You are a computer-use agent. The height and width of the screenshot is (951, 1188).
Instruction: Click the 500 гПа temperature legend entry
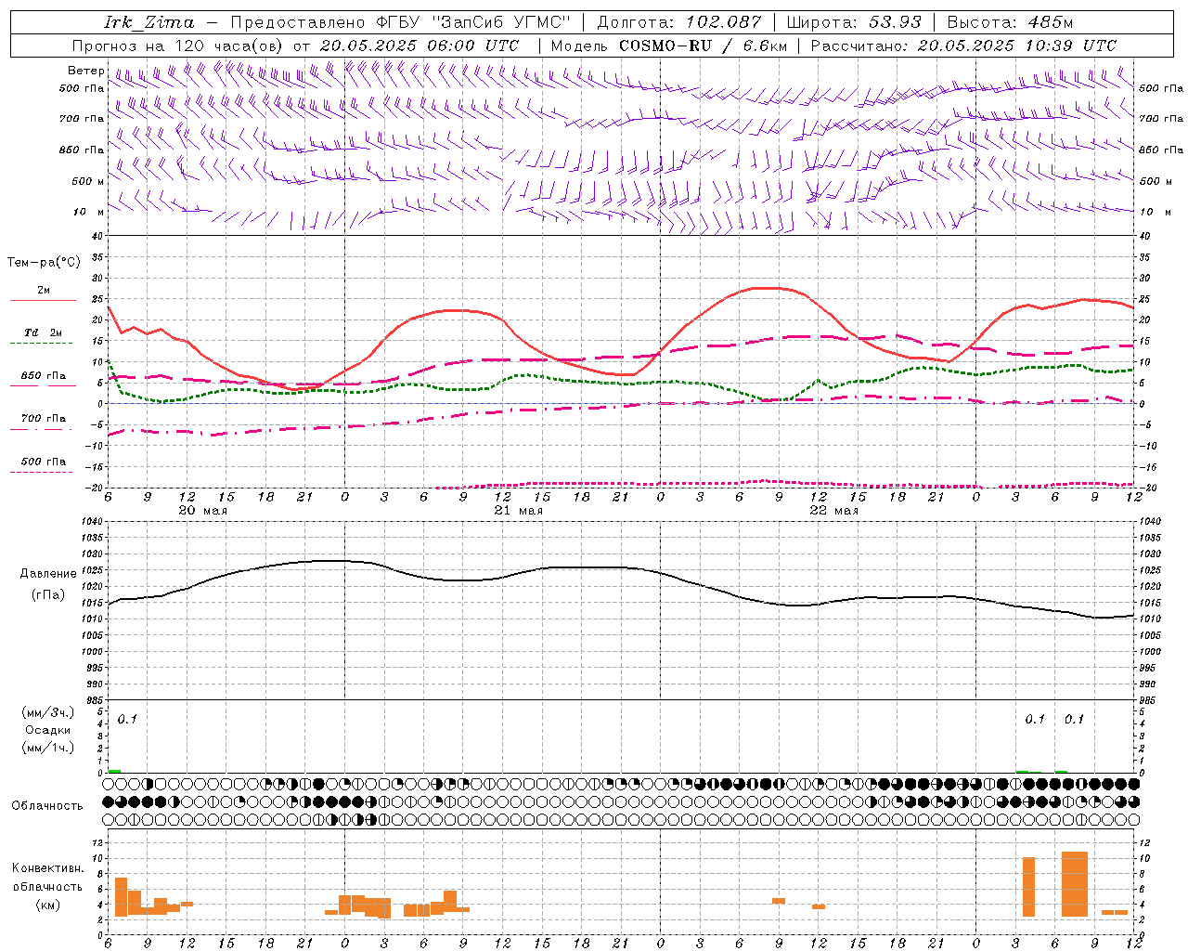(x=43, y=462)
